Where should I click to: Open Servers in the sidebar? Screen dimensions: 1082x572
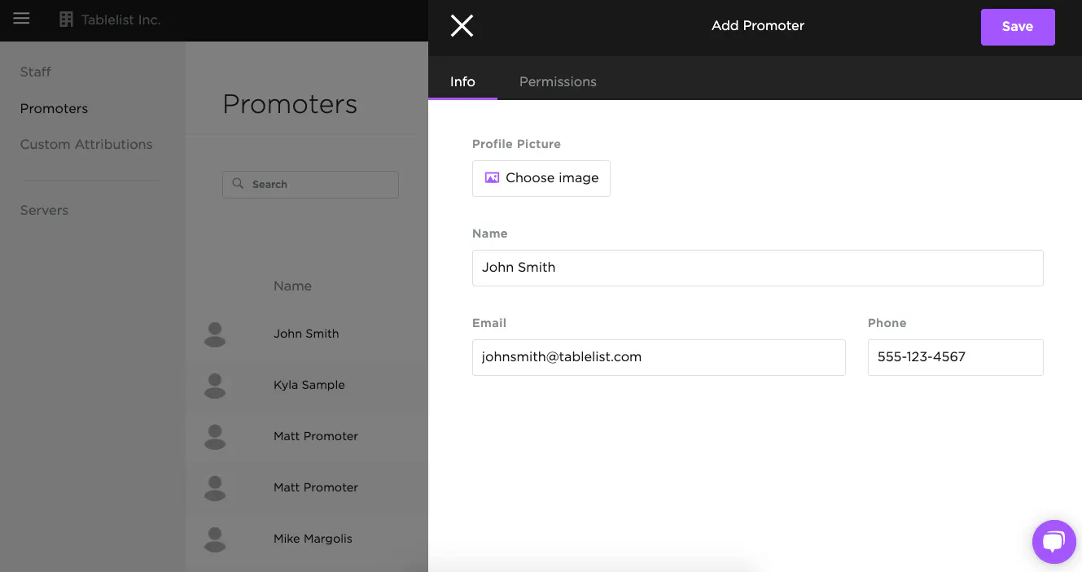point(44,210)
